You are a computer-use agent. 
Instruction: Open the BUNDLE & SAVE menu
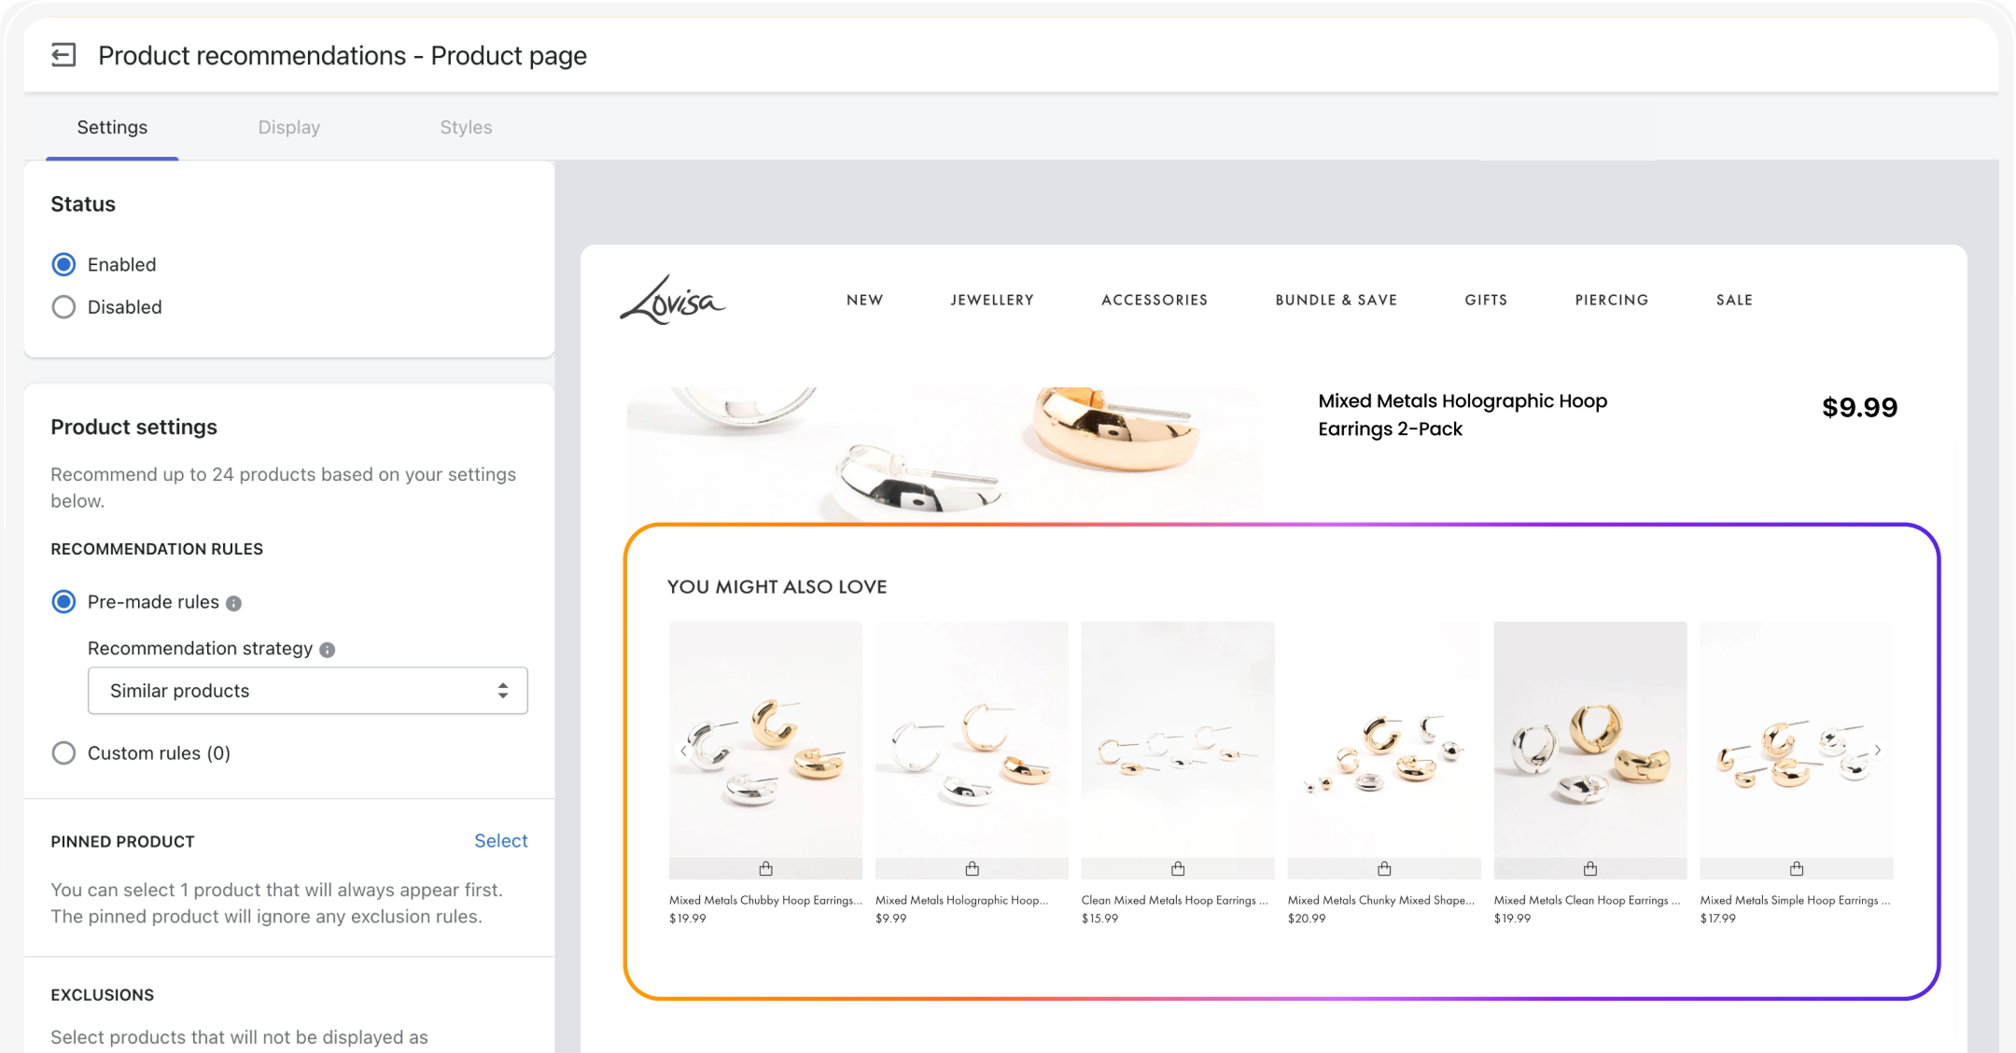coord(1336,300)
